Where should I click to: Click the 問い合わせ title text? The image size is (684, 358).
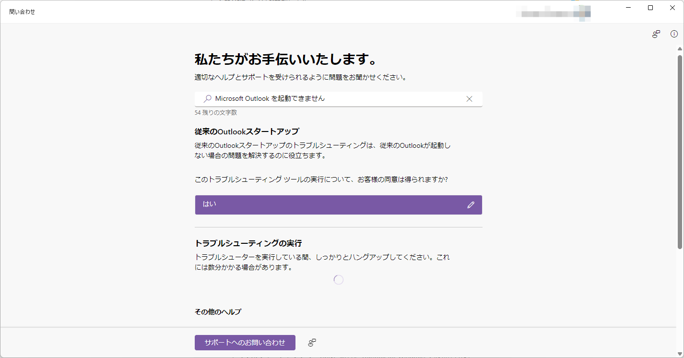(x=22, y=11)
